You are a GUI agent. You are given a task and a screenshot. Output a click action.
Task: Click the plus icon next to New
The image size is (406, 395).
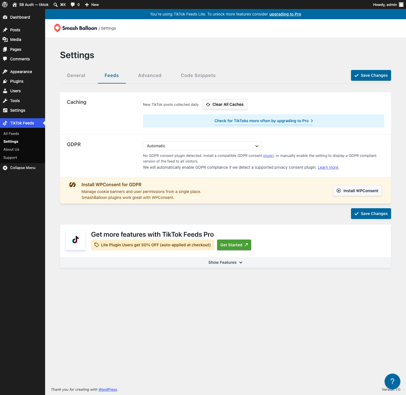pos(87,5)
